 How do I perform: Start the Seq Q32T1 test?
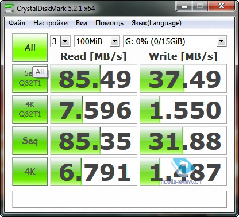coord(30,79)
